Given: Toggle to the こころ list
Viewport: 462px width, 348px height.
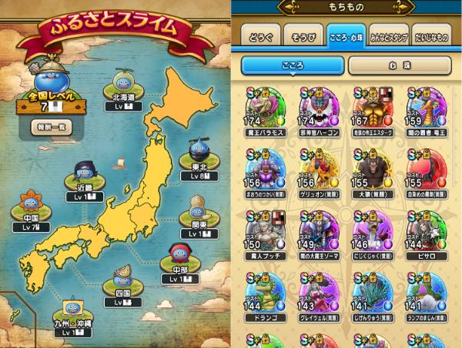Looking at the screenshot, I should click(293, 65).
